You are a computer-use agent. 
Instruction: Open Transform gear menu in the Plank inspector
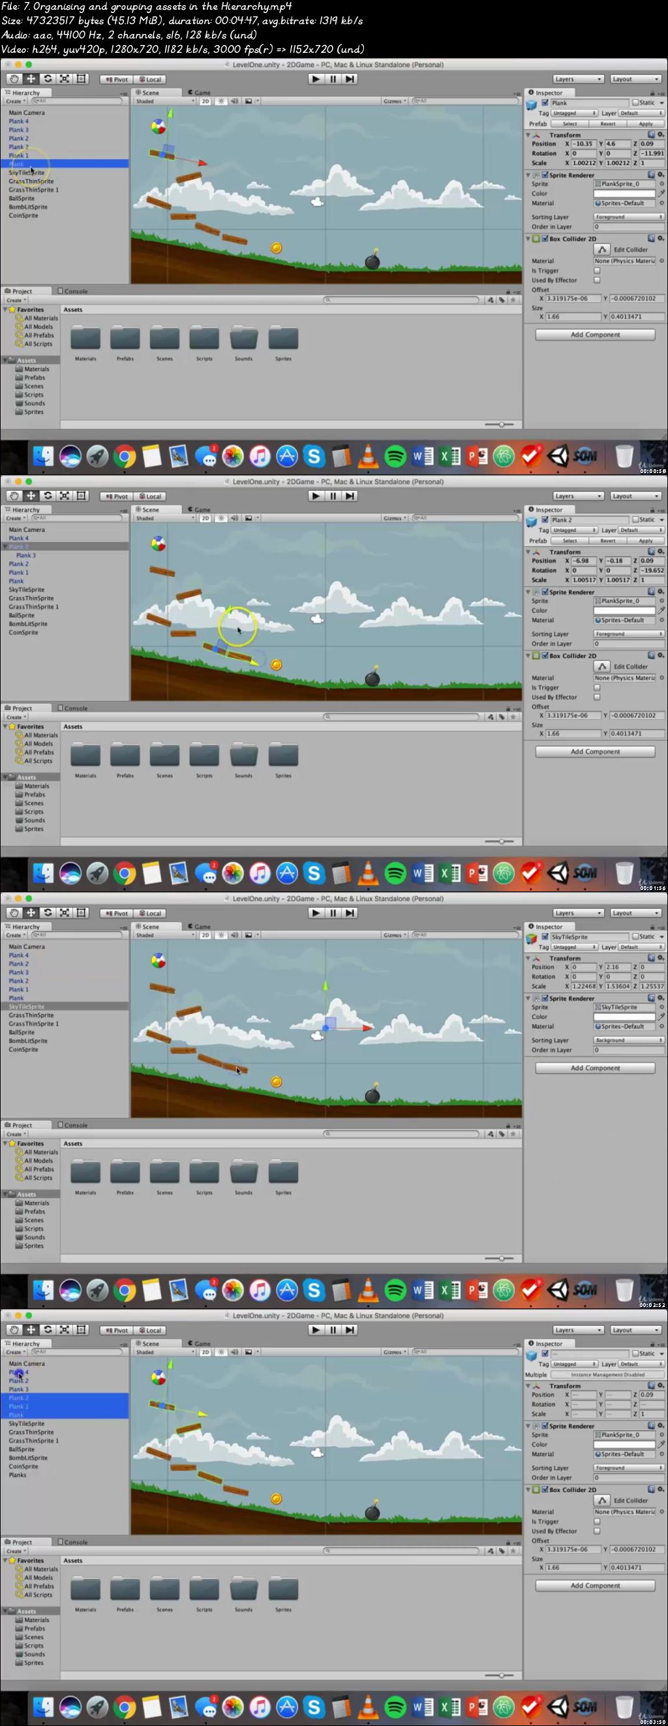point(661,134)
